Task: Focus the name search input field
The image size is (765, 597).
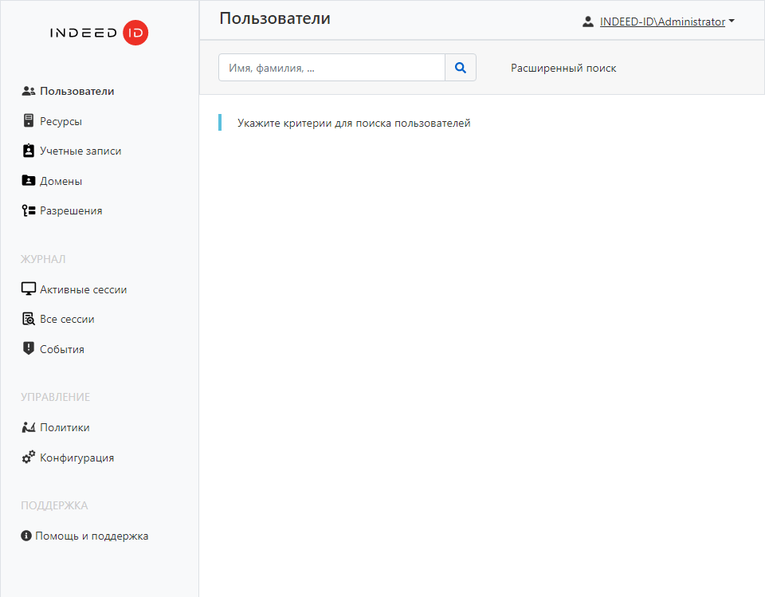Action: [x=331, y=68]
